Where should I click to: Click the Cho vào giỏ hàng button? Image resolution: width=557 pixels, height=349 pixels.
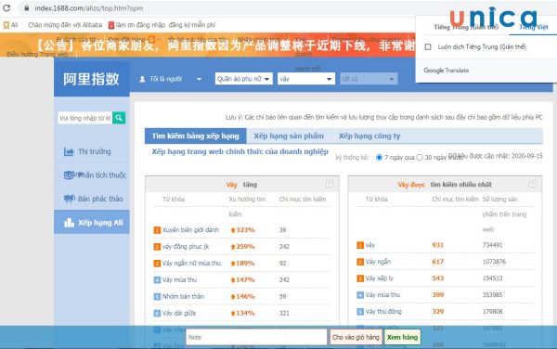point(356,337)
